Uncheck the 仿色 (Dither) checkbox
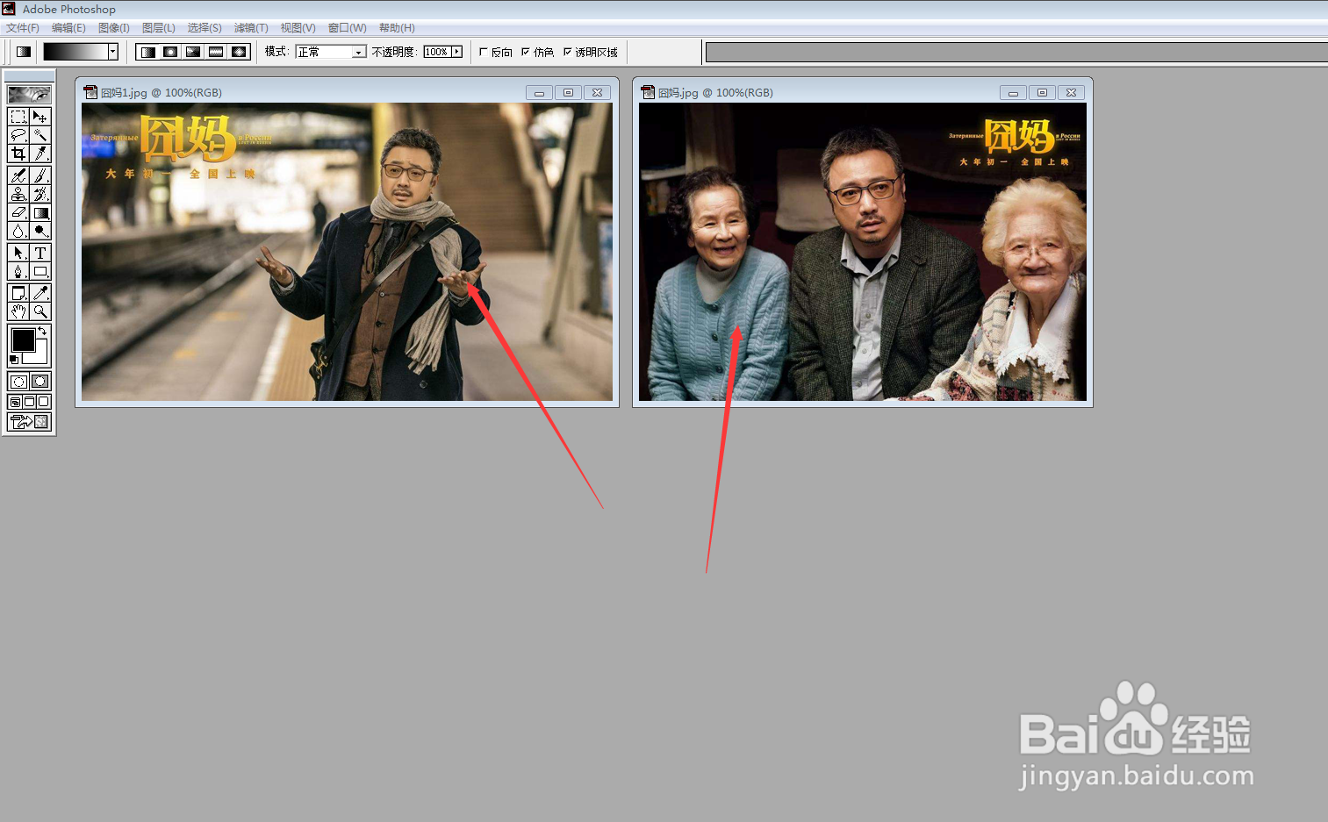This screenshot has height=822, width=1328. pos(526,52)
